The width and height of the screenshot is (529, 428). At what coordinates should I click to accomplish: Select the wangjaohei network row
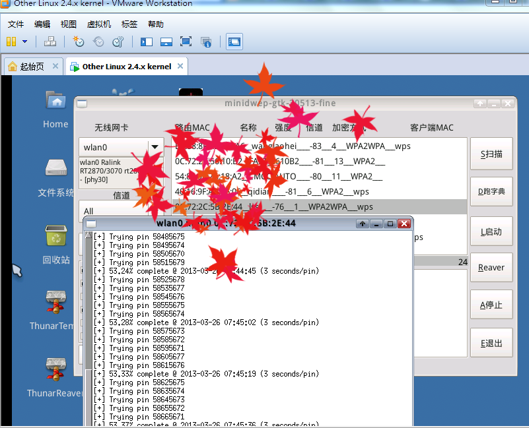(320, 146)
